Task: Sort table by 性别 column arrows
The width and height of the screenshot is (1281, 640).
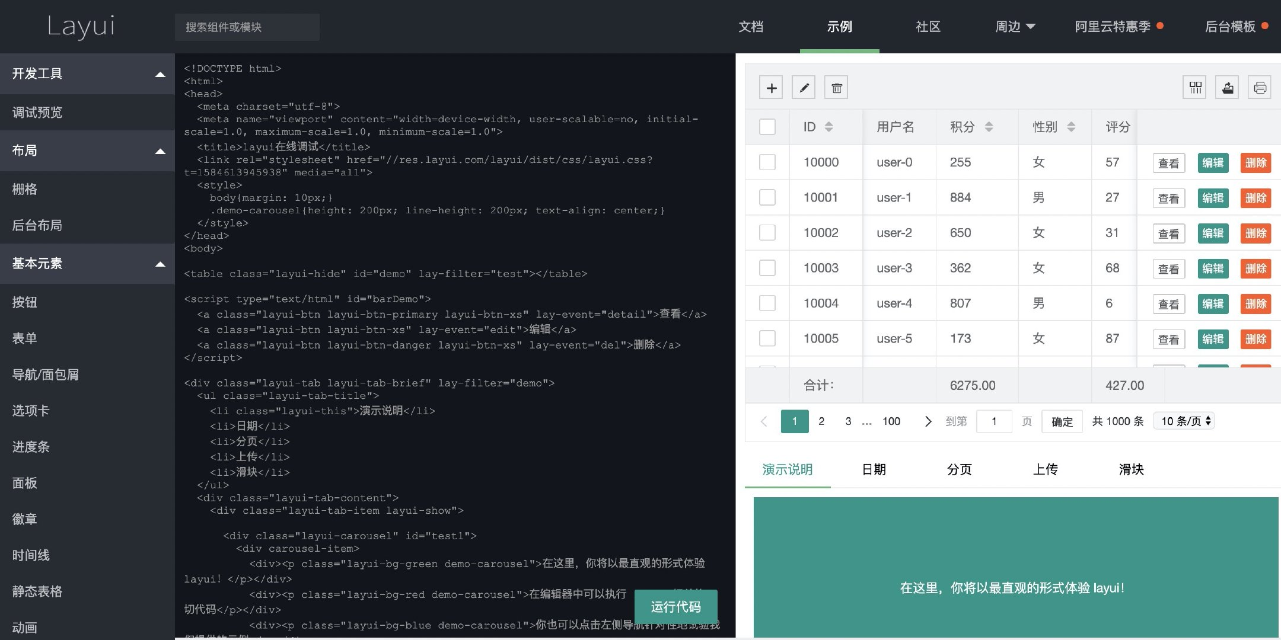Action: (1071, 127)
